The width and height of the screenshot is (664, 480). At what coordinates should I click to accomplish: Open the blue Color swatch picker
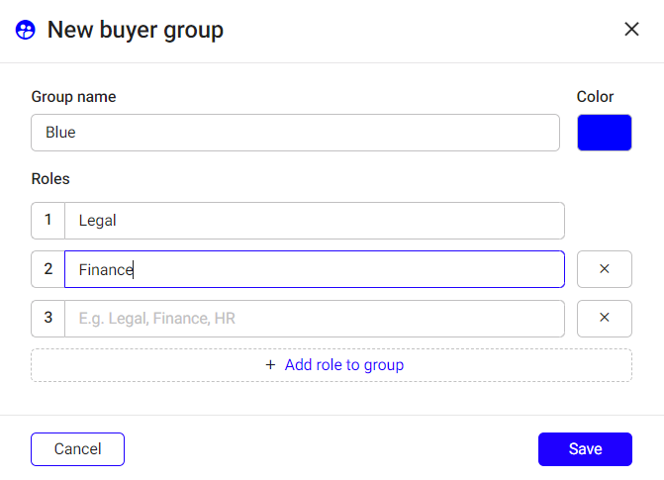(605, 133)
